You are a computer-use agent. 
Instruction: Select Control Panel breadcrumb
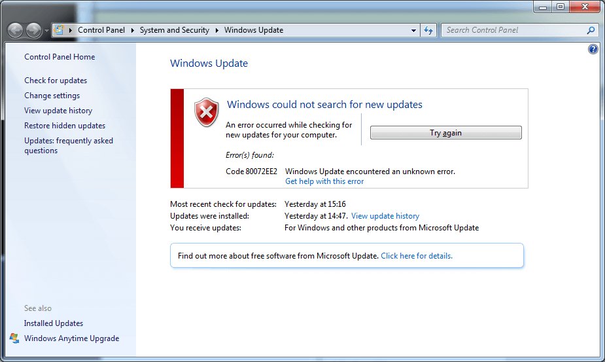pos(101,30)
